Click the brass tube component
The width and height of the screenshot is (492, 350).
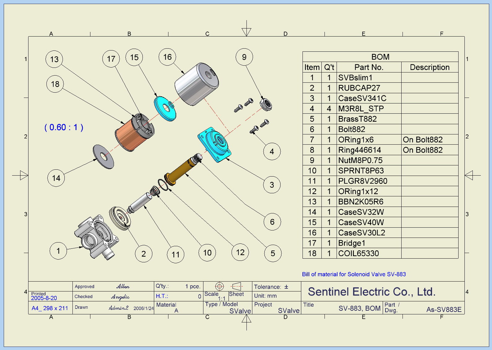coord(182,171)
